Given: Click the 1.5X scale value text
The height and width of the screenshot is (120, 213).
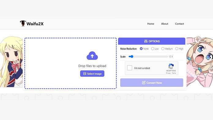Looking at the screenshot, I should pyautogui.click(x=171, y=57).
